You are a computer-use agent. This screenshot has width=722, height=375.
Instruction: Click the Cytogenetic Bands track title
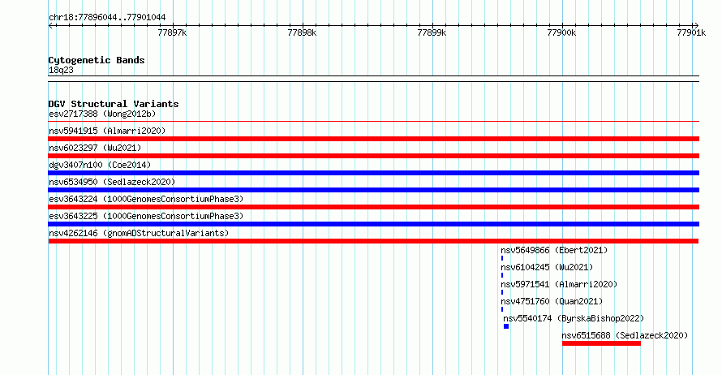tap(97, 60)
